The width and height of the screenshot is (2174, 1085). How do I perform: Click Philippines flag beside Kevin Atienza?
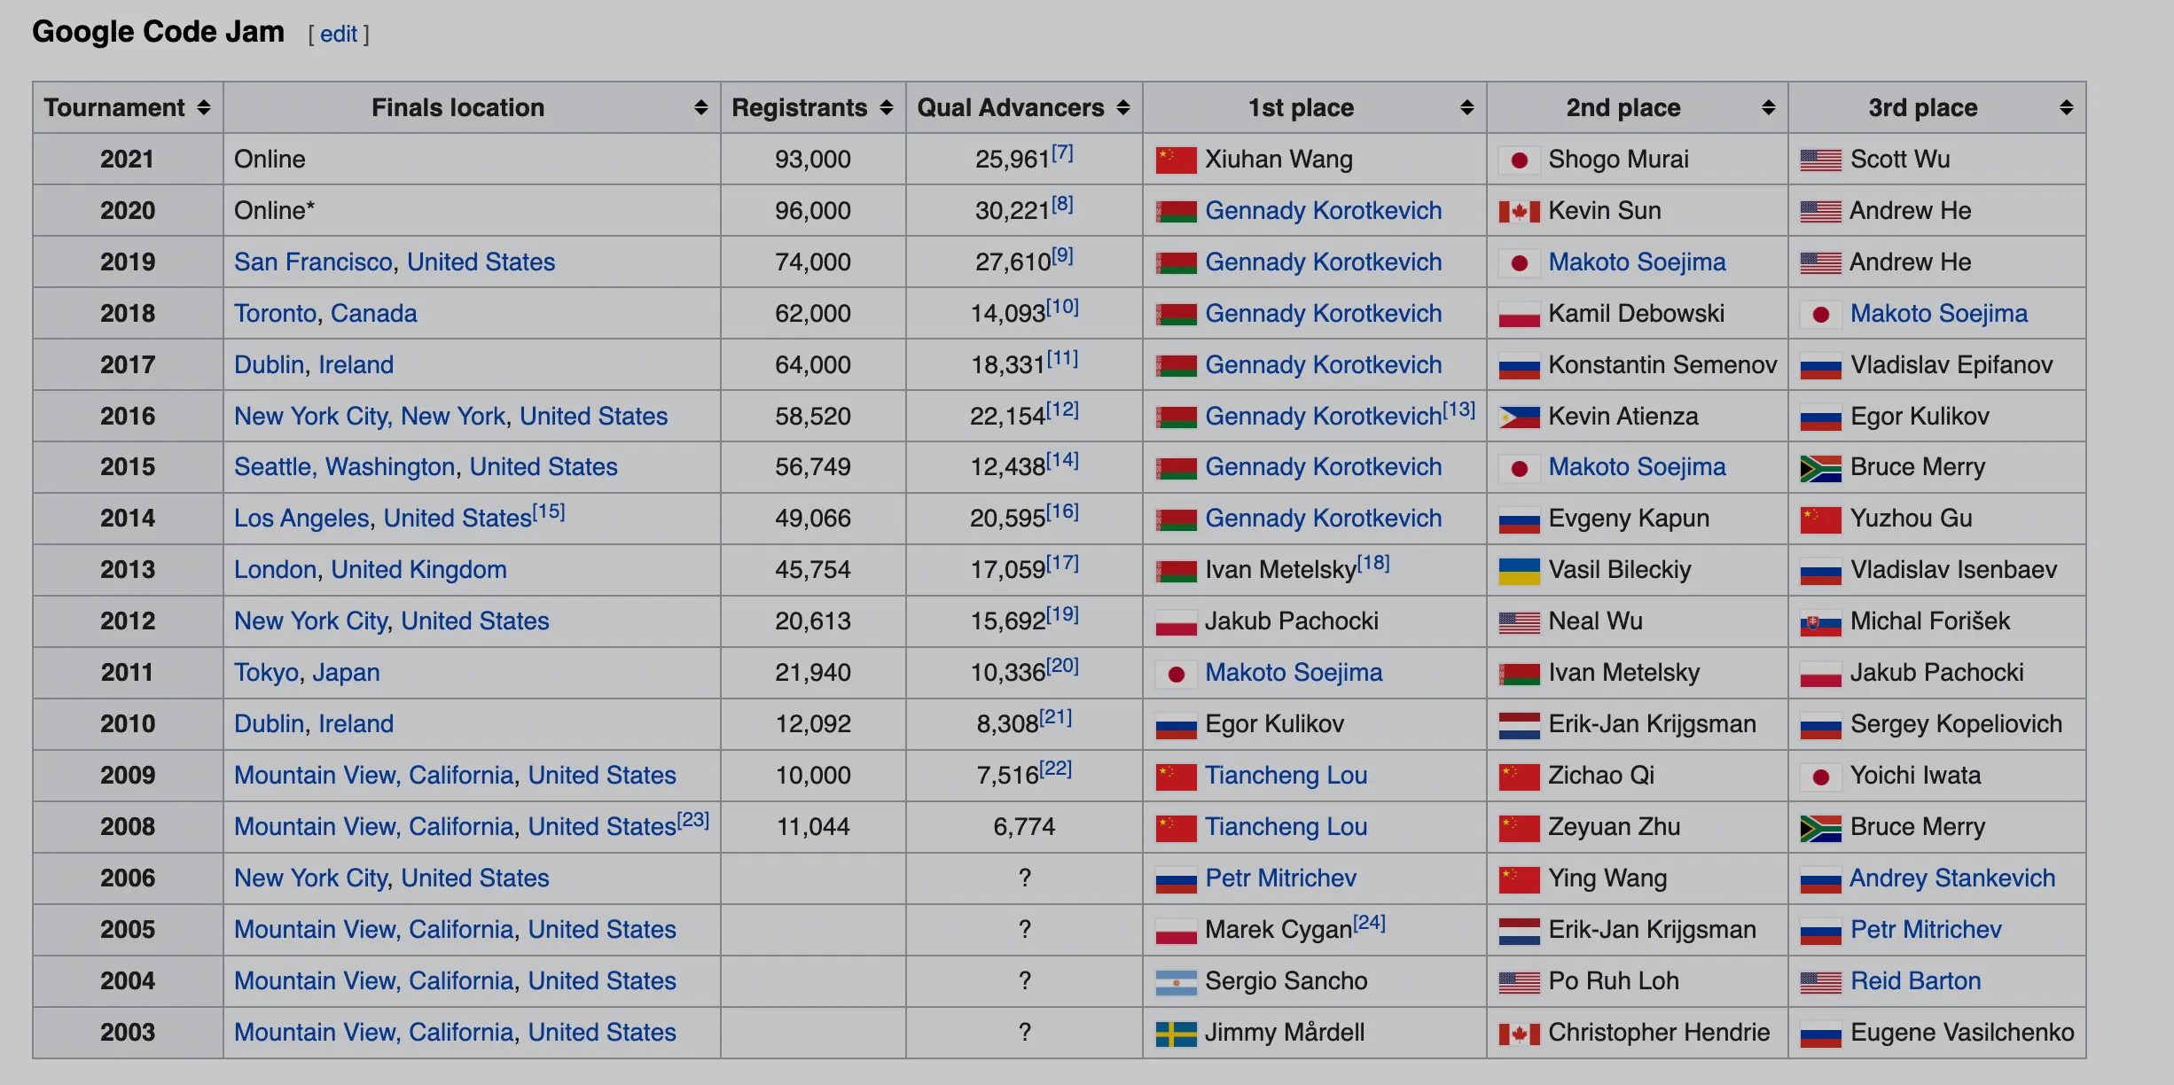point(1519,418)
